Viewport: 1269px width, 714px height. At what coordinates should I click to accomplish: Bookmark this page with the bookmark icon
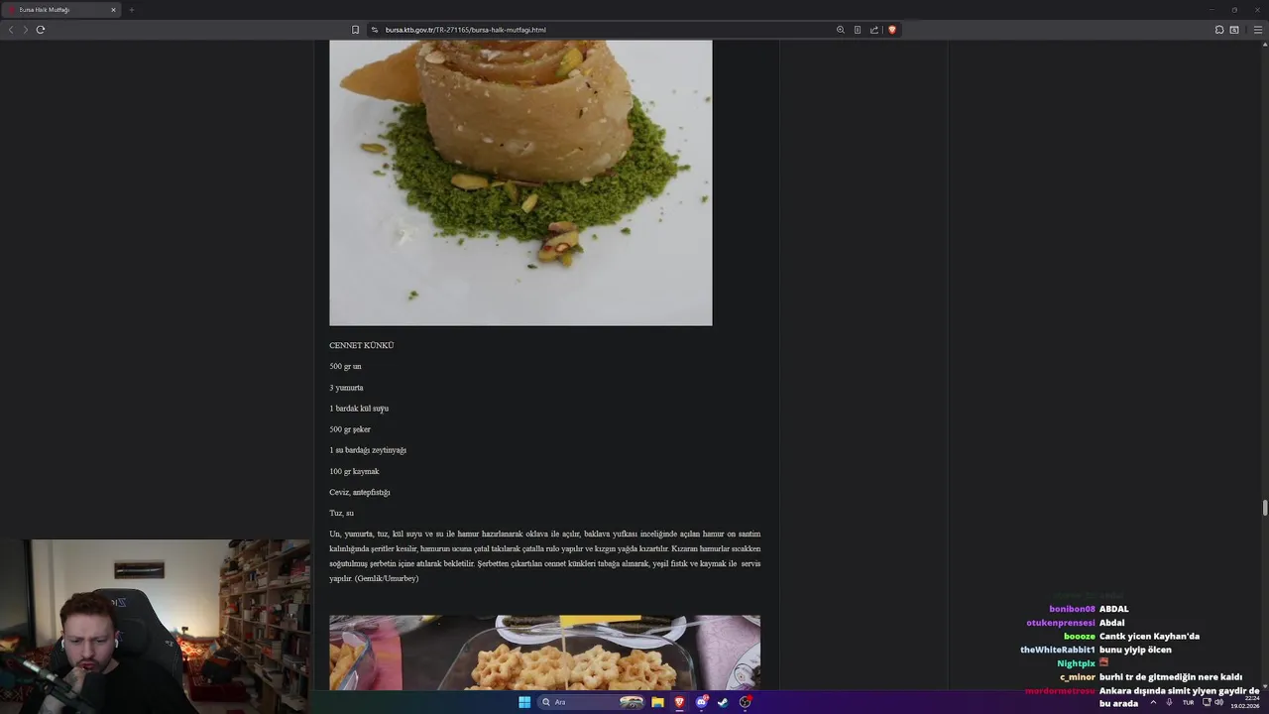tap(355, 30)
